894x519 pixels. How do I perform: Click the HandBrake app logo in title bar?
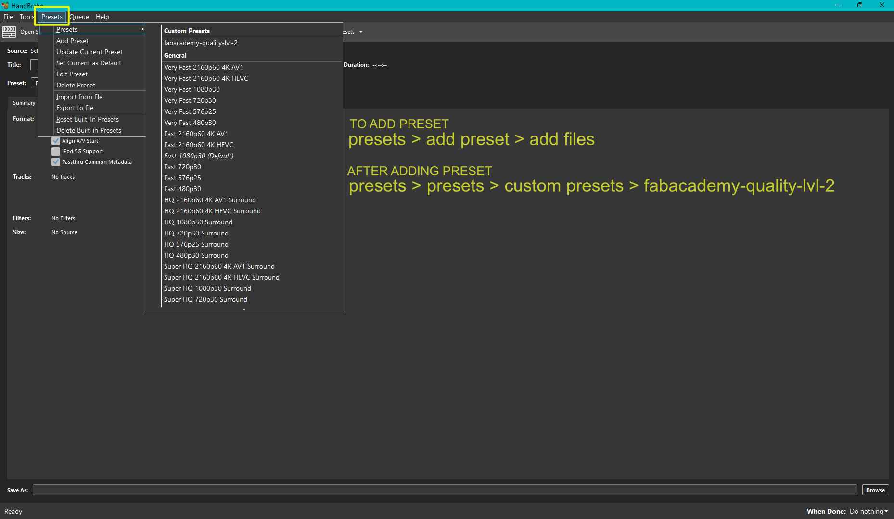pos(5,5)
